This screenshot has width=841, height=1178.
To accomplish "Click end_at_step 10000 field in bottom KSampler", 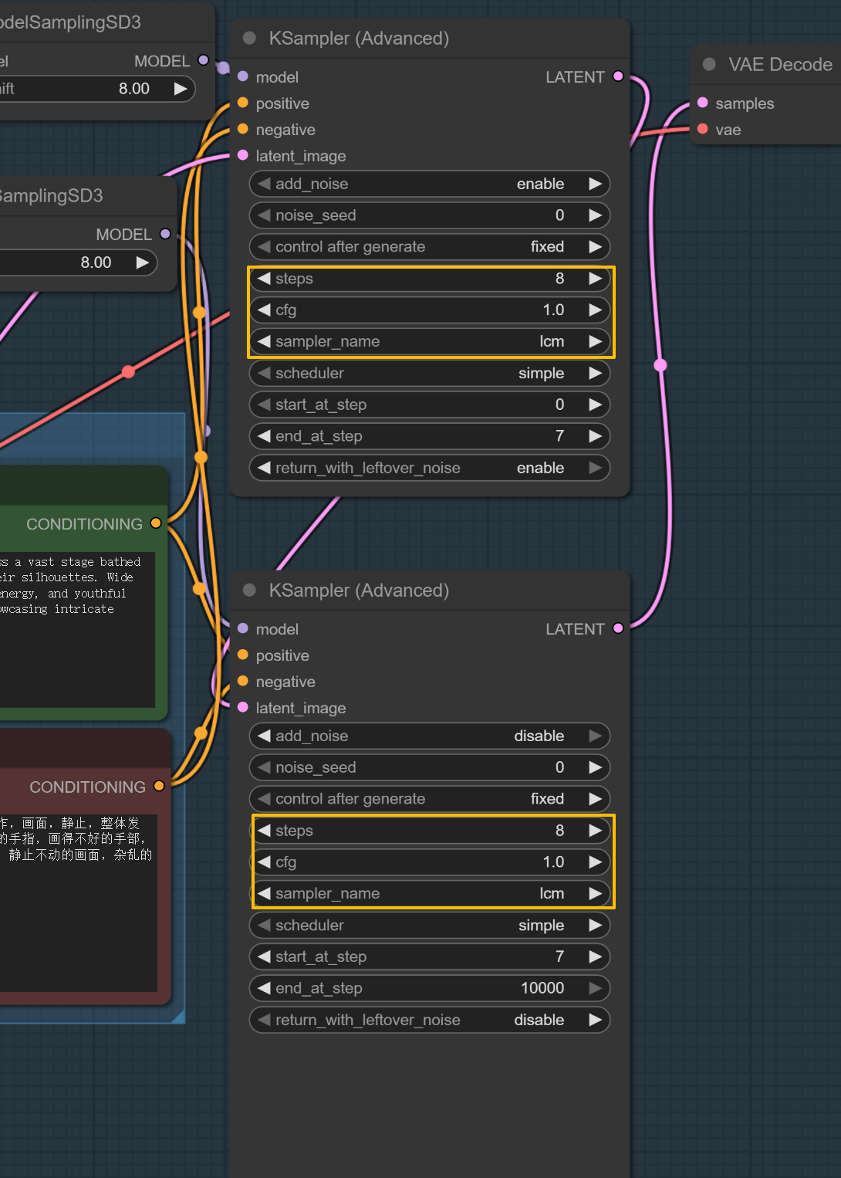I will coord(430,988).
